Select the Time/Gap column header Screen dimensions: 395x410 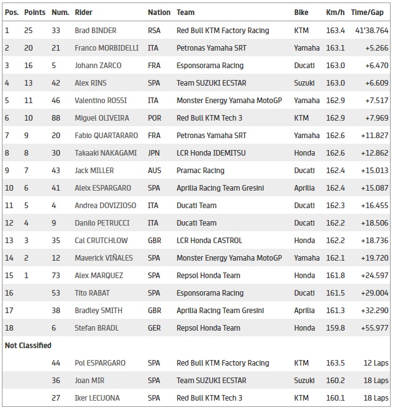point(367,12)
